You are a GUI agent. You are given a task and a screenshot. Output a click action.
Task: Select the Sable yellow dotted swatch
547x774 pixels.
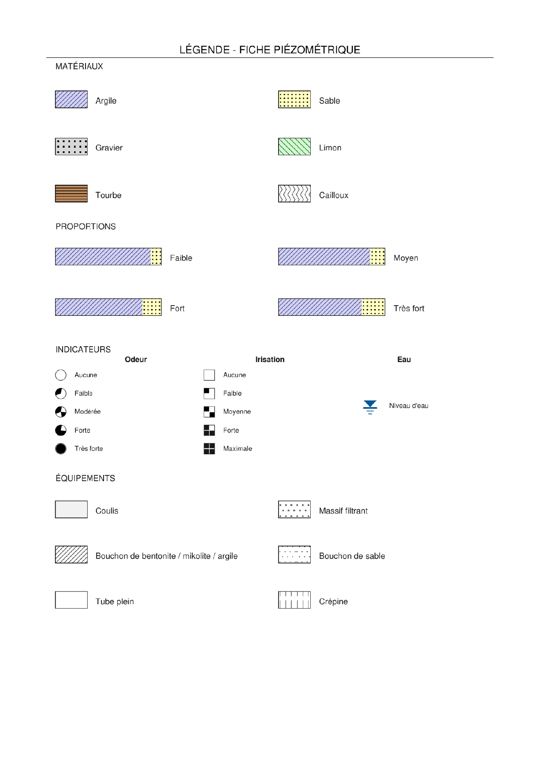[x=294, y=99]
